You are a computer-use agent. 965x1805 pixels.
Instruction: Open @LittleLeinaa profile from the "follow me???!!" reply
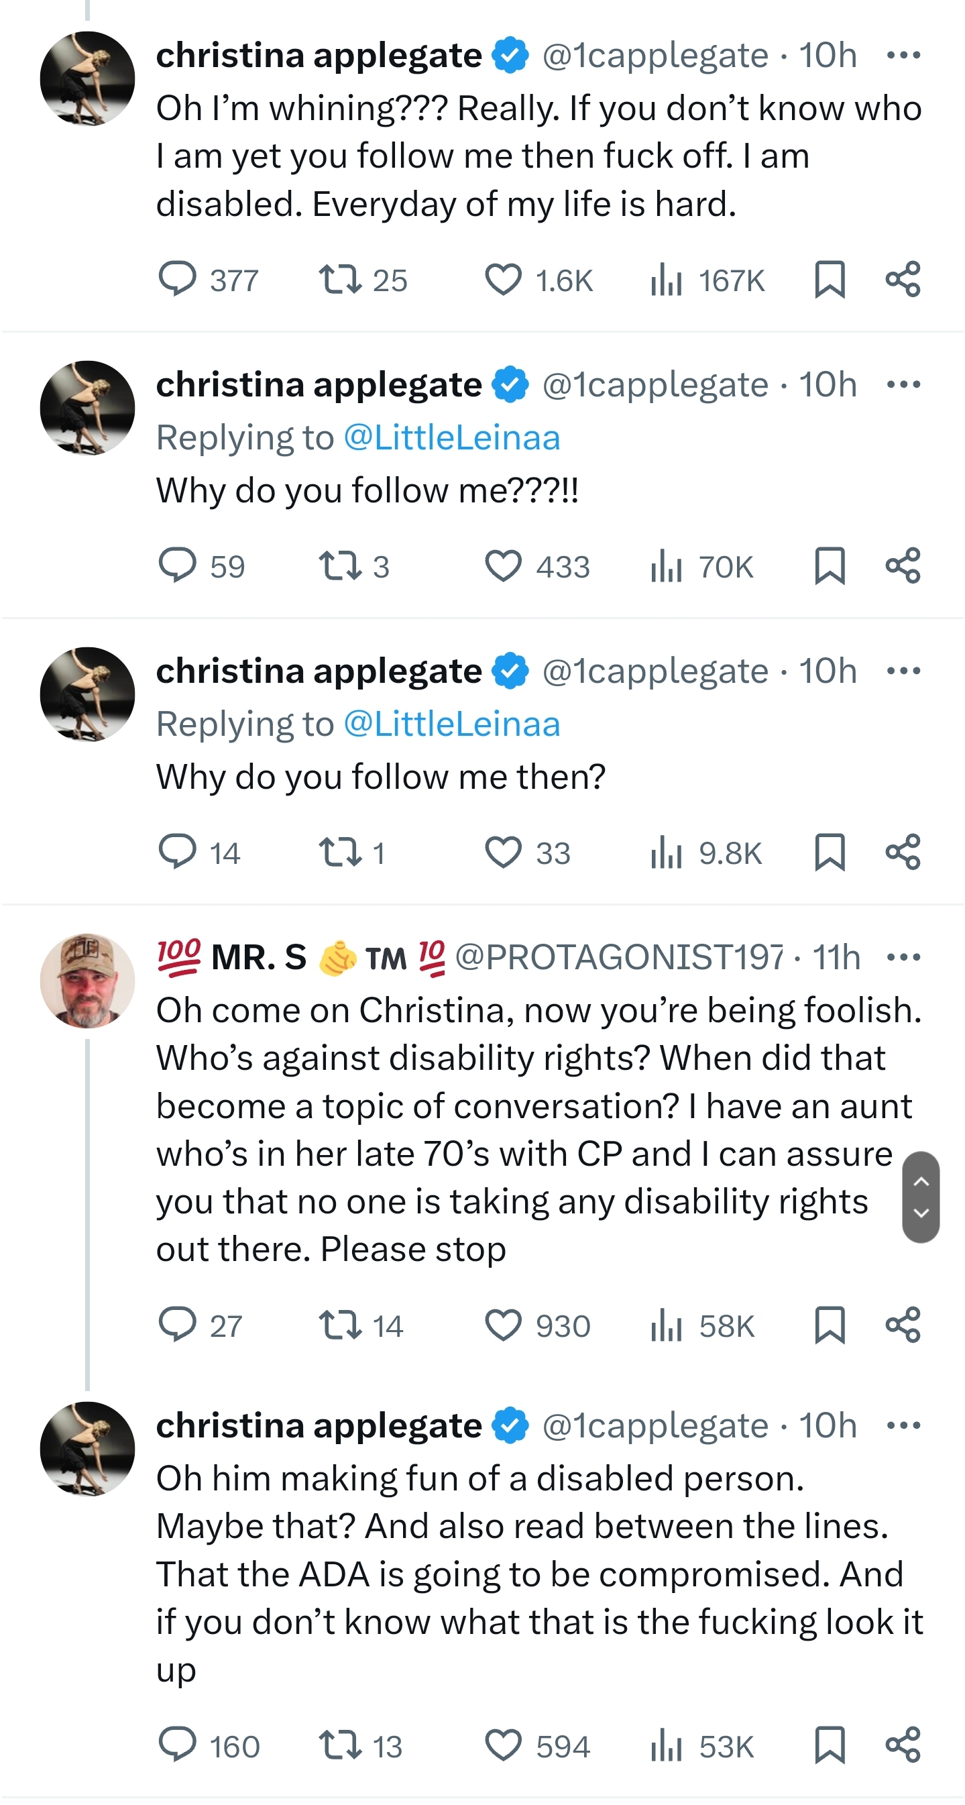pyautogui.click(x=452, y=438)
